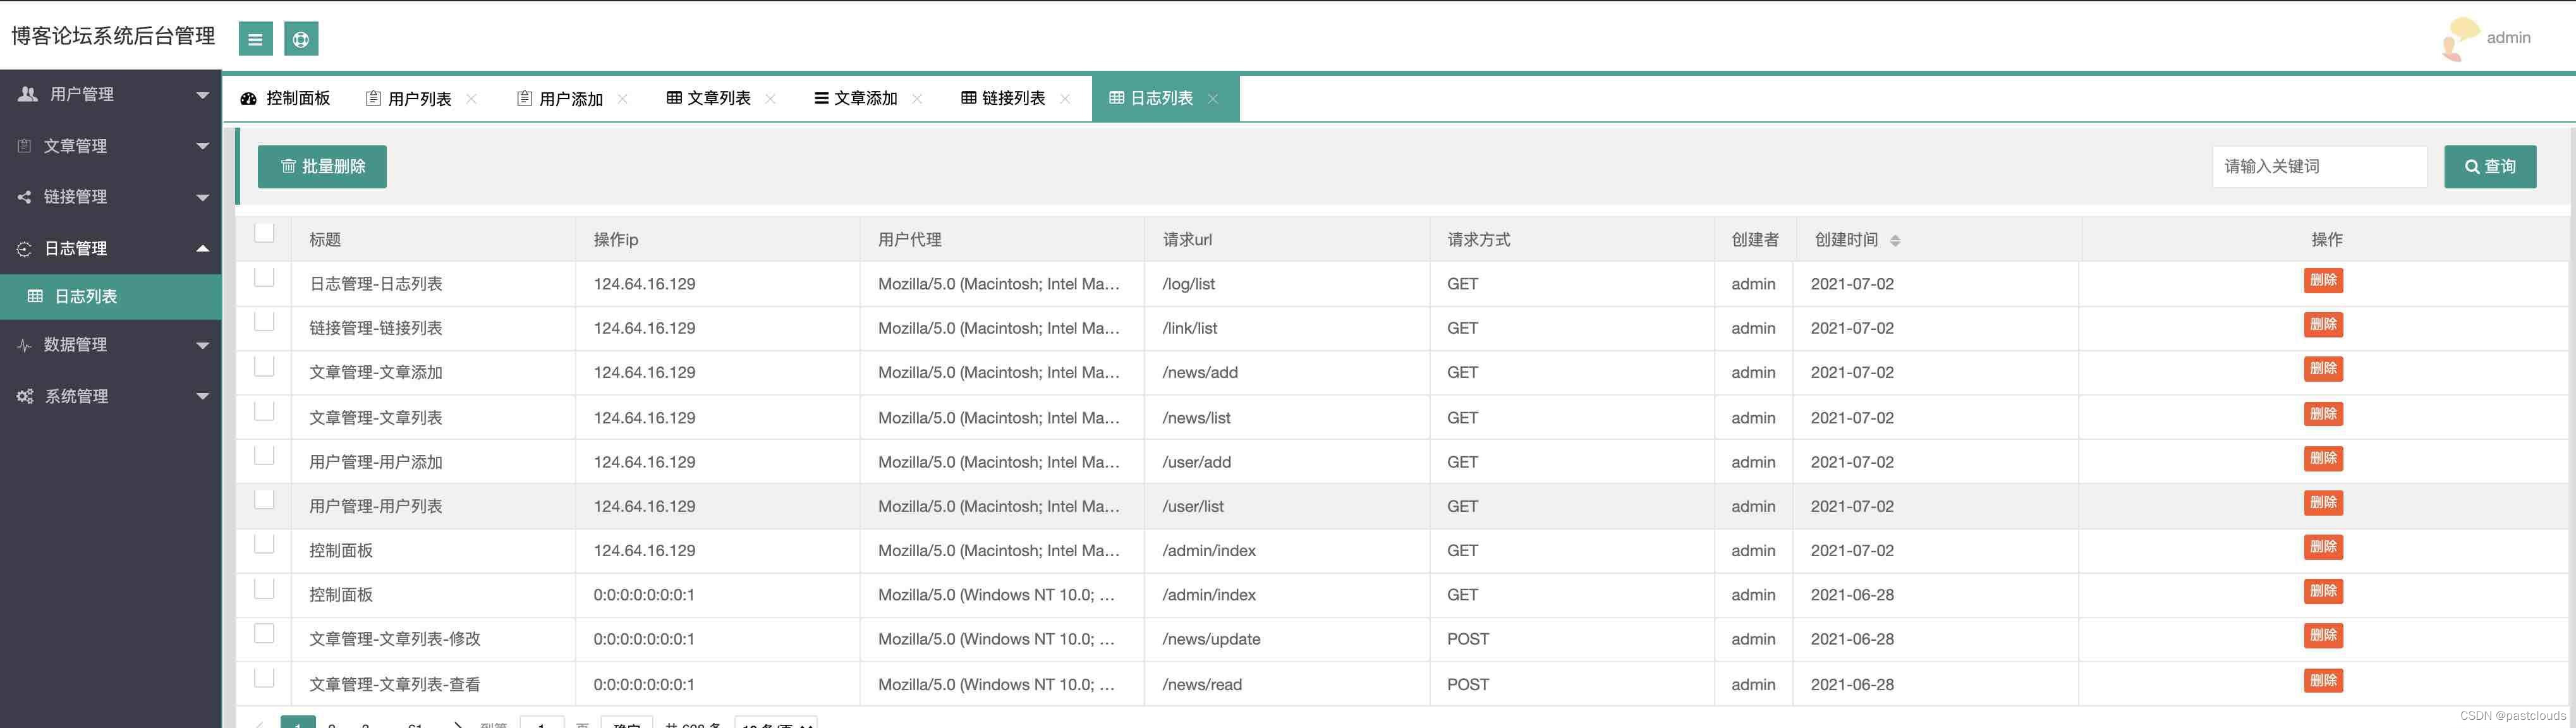2576x728 pixels.
Task: Check the checkbox for the 控制面板 log row
Action: coord(264,543)
